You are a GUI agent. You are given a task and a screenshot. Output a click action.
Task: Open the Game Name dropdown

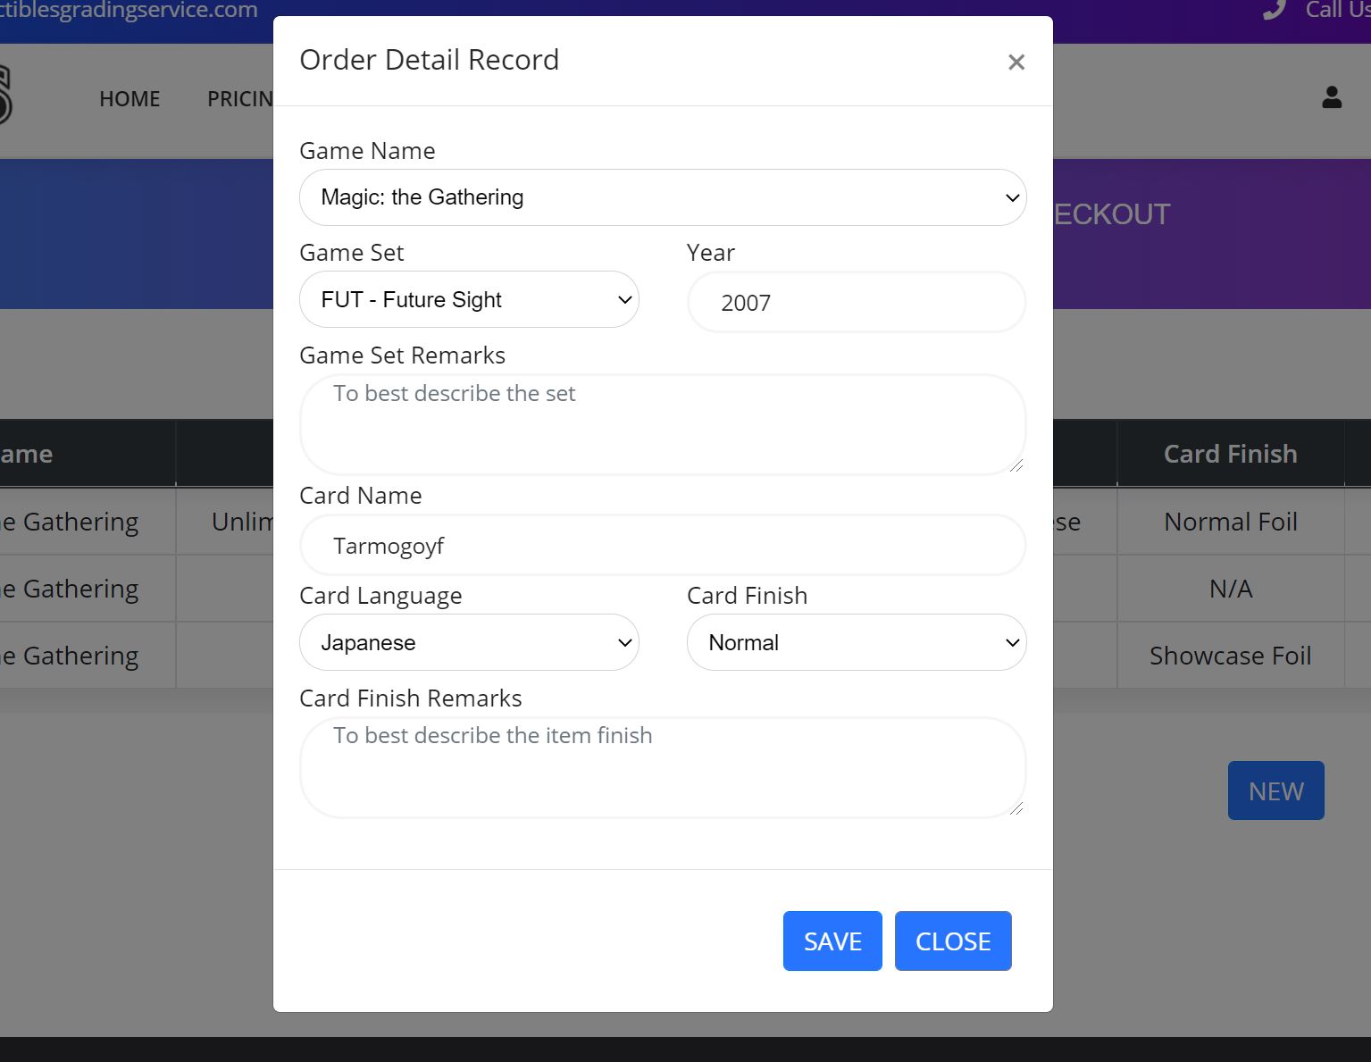click(x=663, y=197)
